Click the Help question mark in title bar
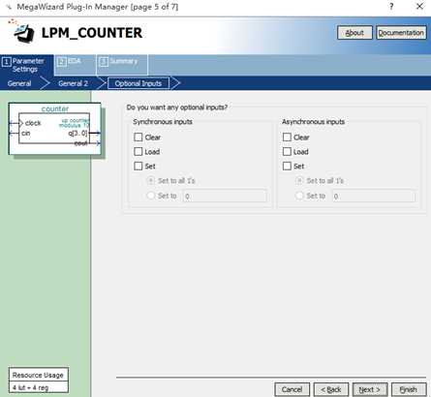The height and width of the screenshot is (397, 431). (x=391, y=7)
